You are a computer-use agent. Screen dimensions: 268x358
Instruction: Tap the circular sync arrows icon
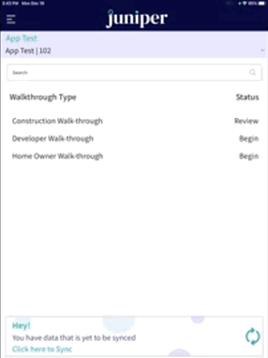(252, 336)
